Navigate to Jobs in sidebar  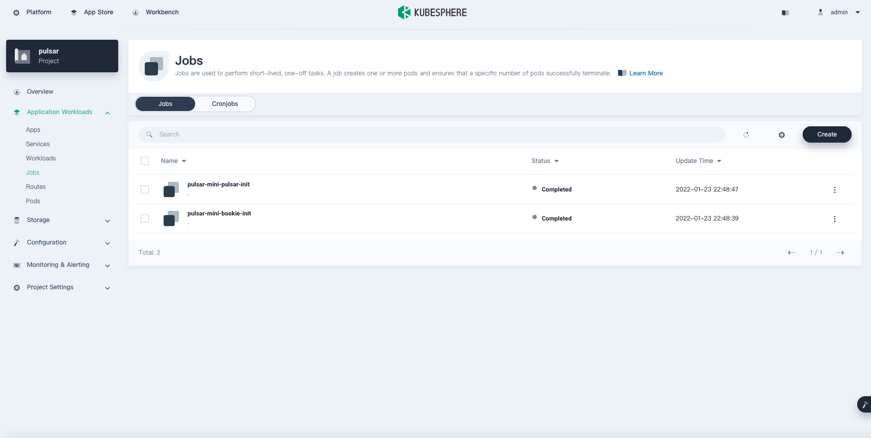coord(33,173)
